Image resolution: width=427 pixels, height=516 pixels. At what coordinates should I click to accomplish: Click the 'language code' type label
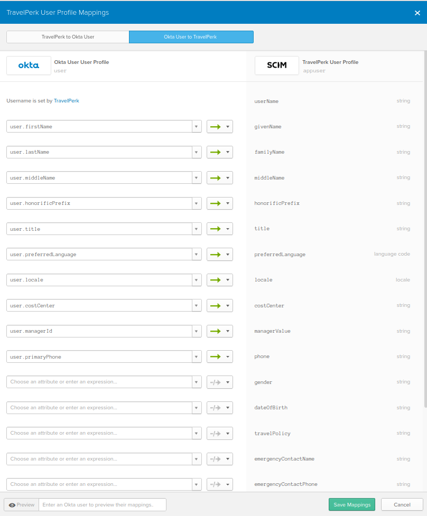click(x=392, y=254)
